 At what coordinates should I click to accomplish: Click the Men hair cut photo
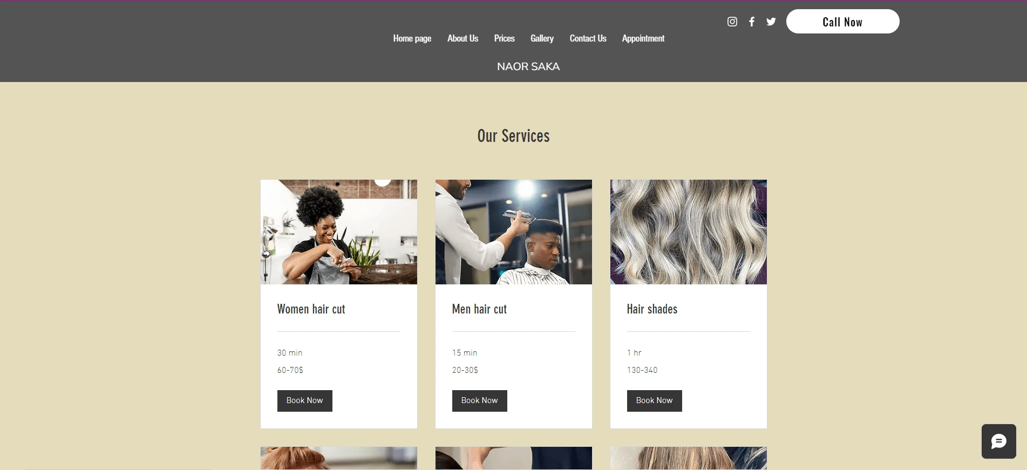tap(514, 232)
